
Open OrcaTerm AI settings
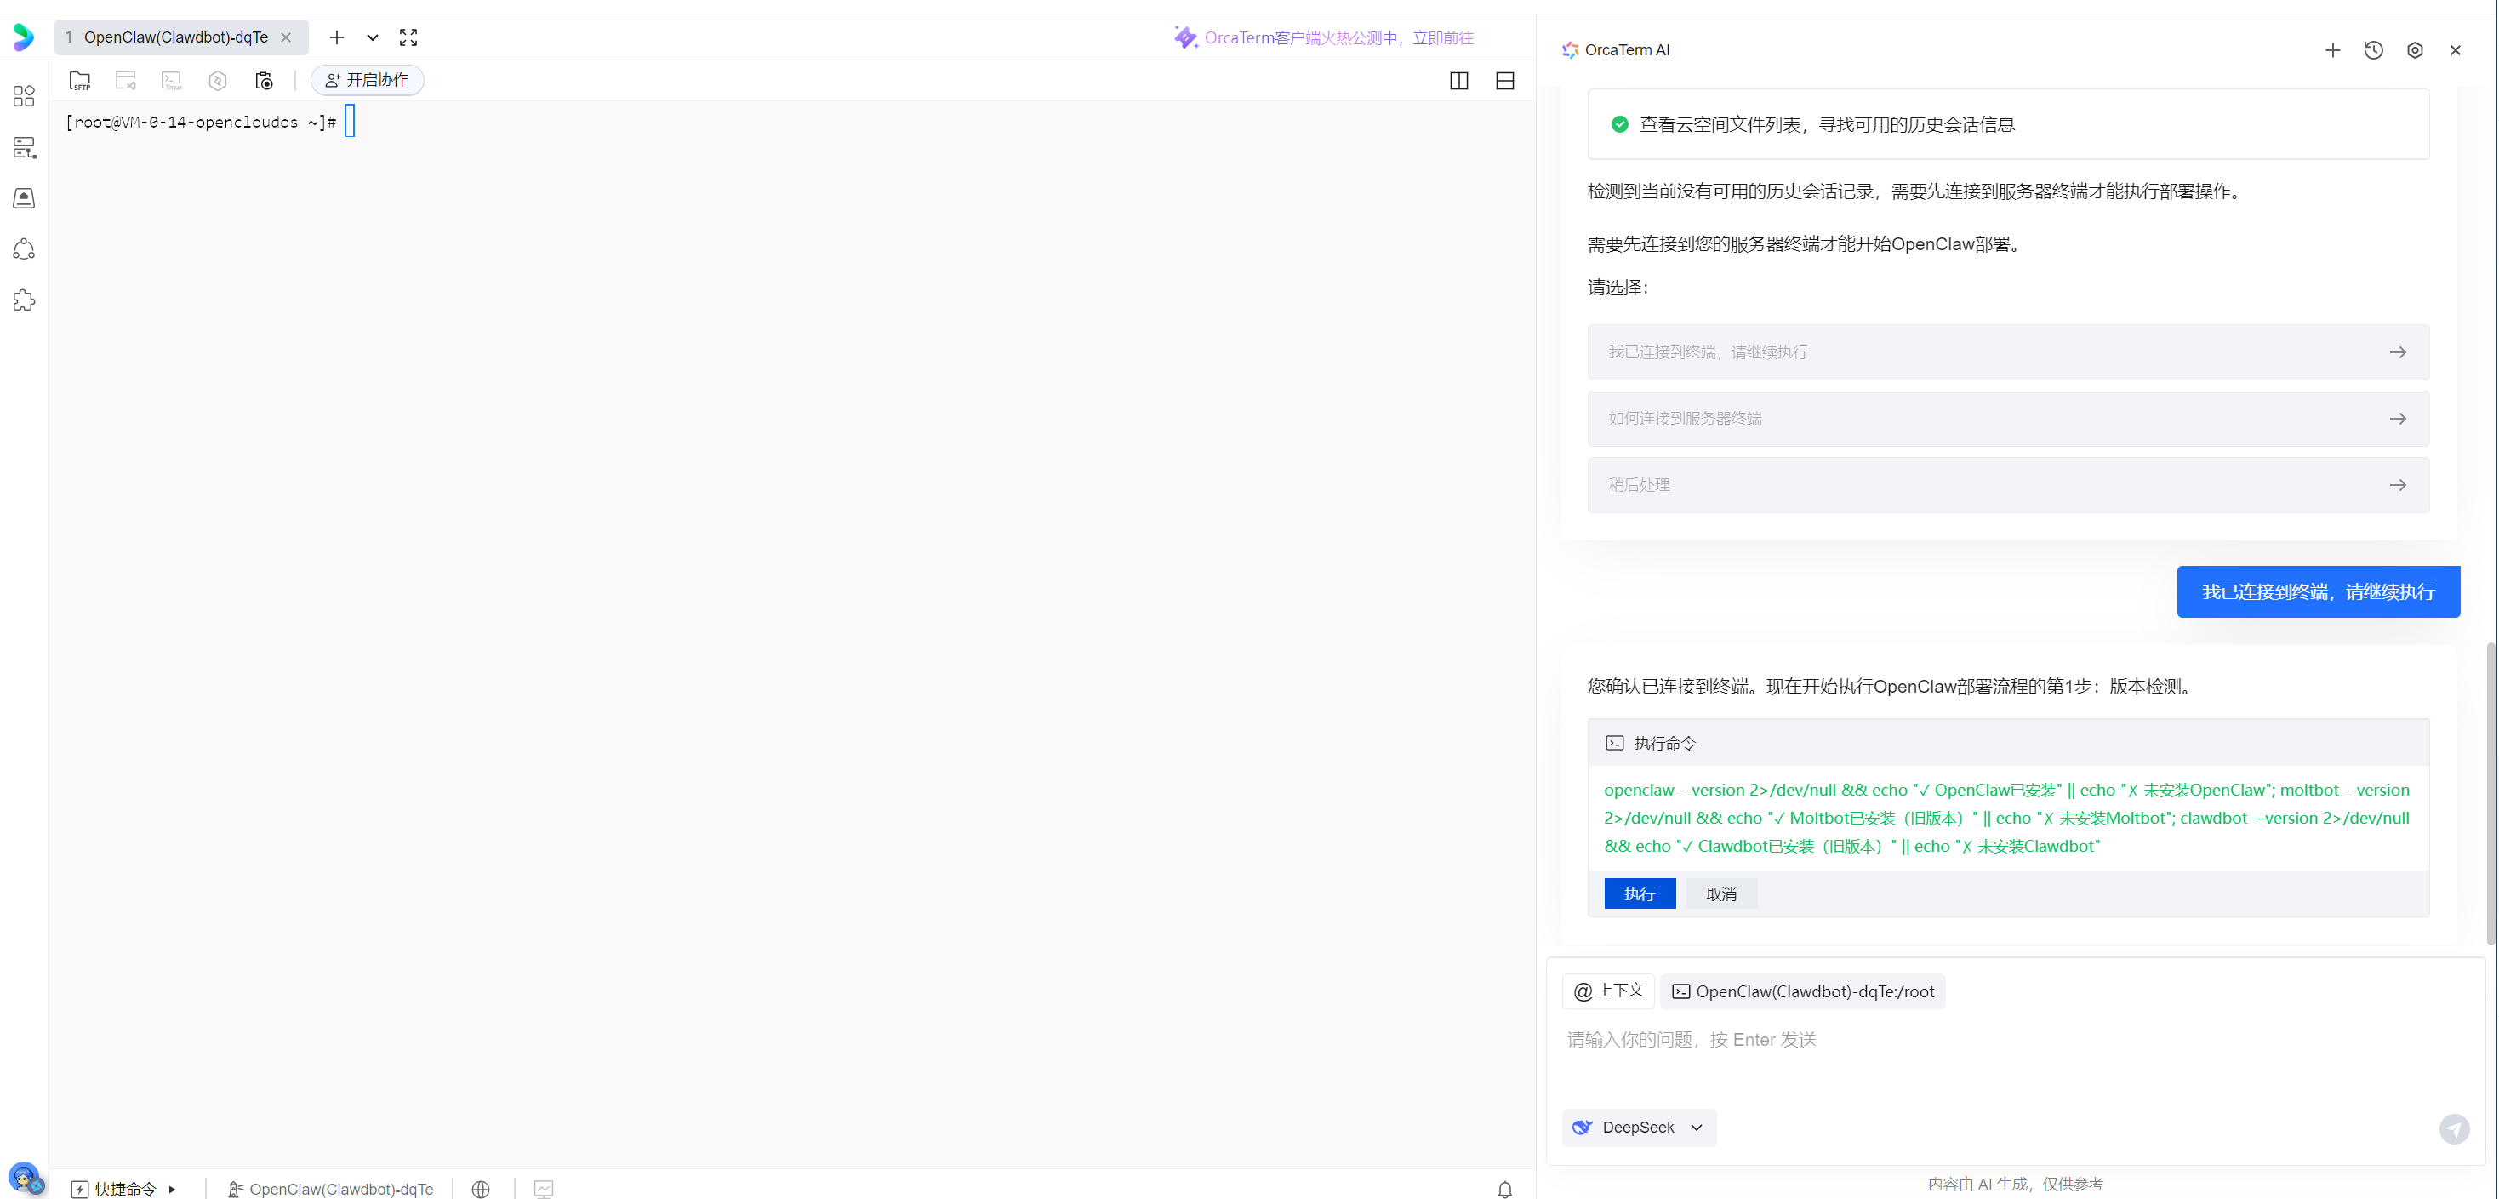click(2416, 50)
